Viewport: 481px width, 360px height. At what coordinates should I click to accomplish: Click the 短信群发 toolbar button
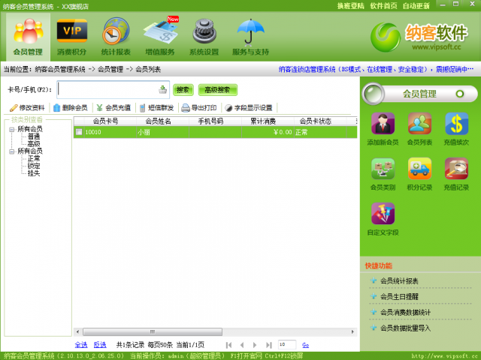(x=157, y=108)
